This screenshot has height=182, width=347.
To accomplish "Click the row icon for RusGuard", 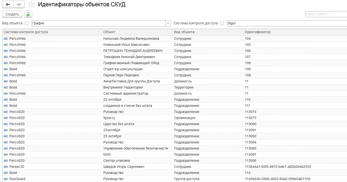I will point(5,179).
